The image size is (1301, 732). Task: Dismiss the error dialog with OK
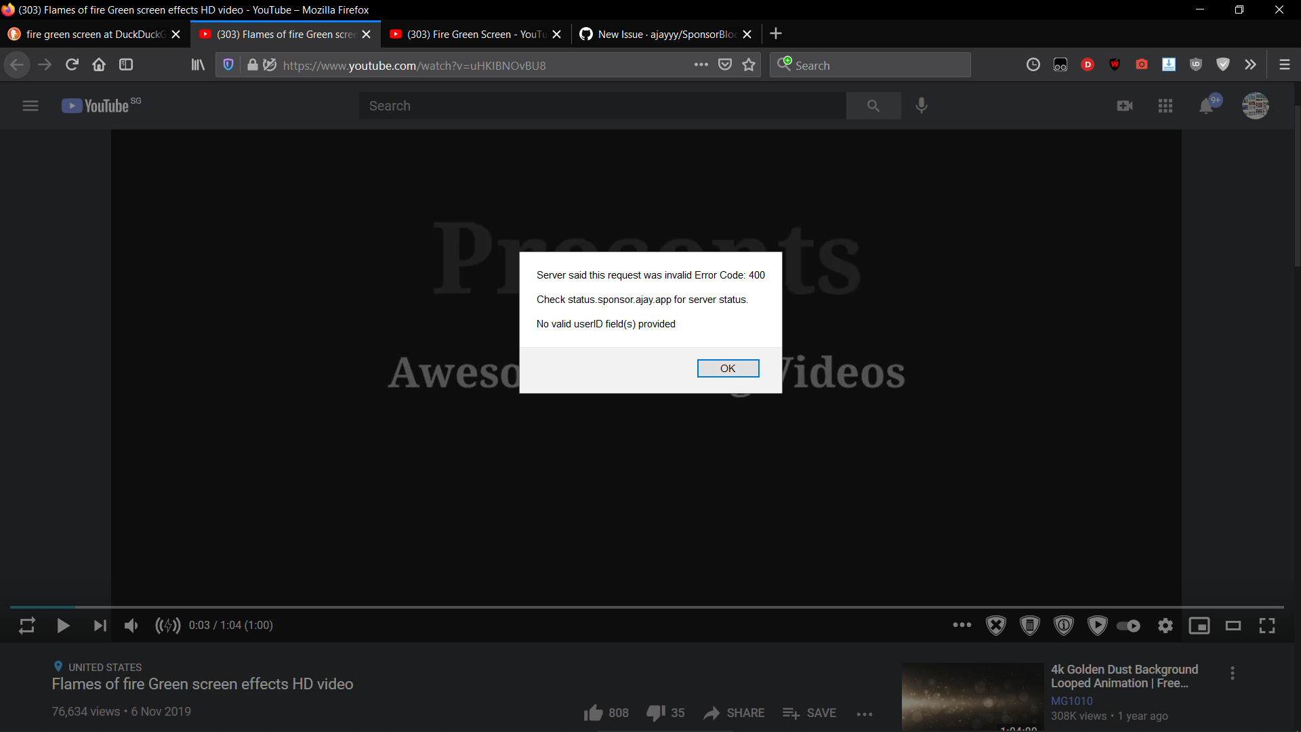[728, 368]
